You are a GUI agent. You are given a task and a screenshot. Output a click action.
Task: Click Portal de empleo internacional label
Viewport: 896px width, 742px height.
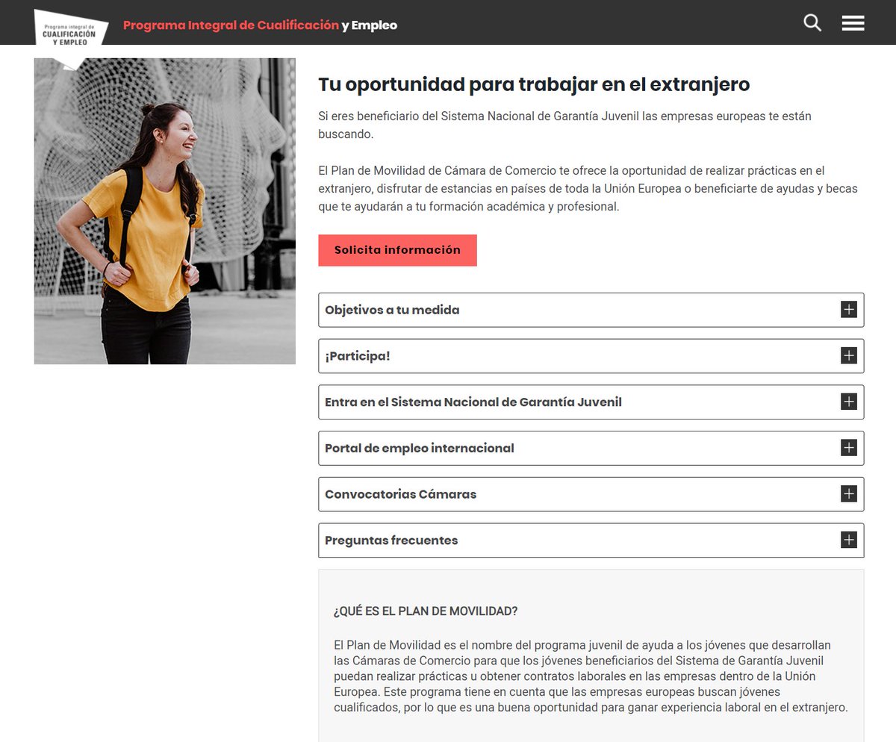click(x=420, y=449)
